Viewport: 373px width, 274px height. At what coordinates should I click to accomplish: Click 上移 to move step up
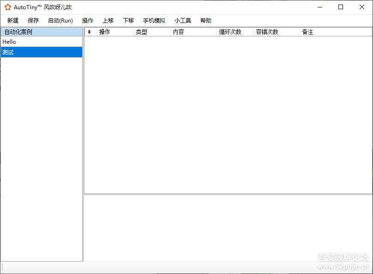tap(108, 20)
